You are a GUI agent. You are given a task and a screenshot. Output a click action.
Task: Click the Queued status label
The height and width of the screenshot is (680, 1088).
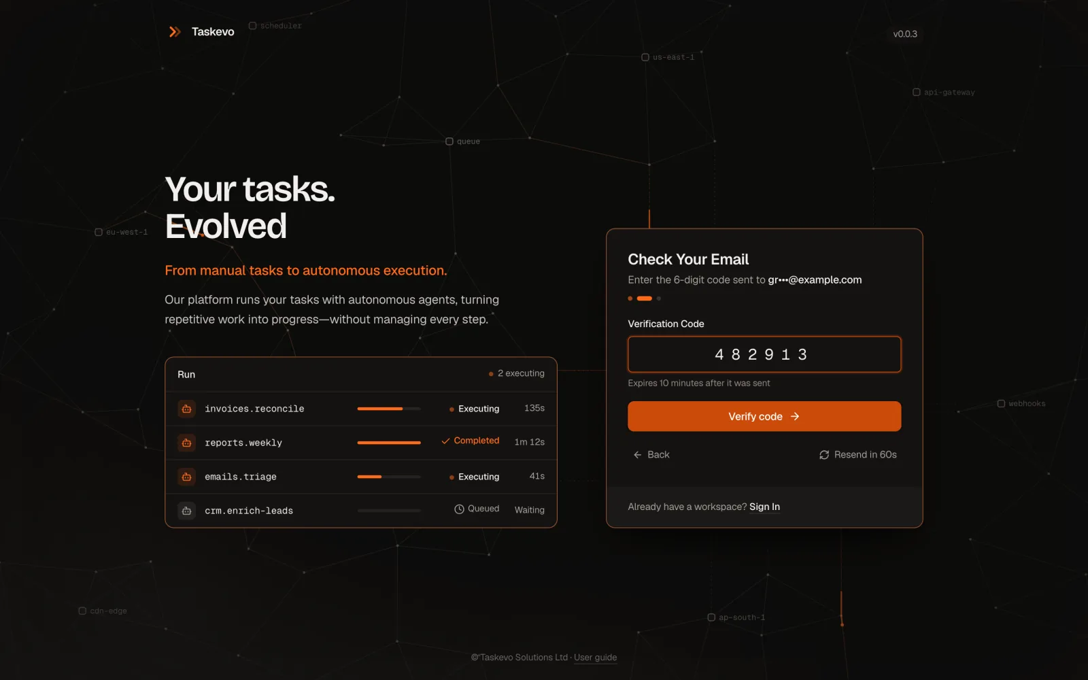click(x=483, y=509)
